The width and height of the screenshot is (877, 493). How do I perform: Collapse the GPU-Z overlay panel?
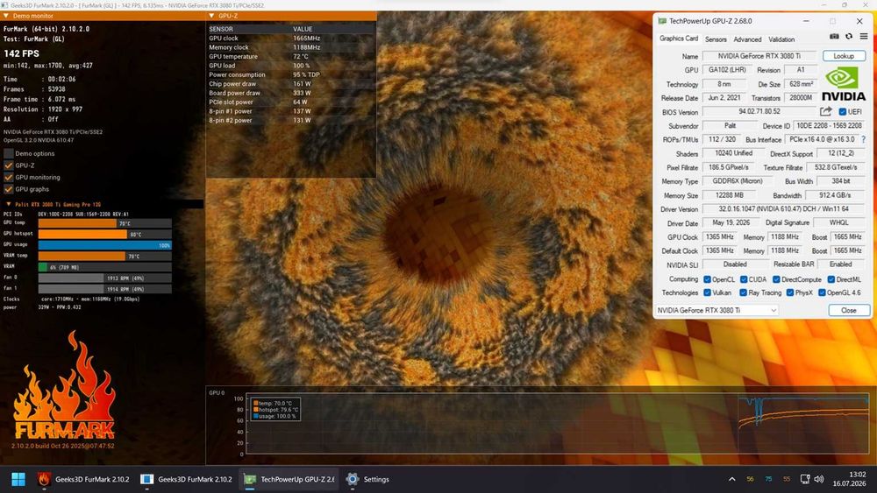[211, 16]
